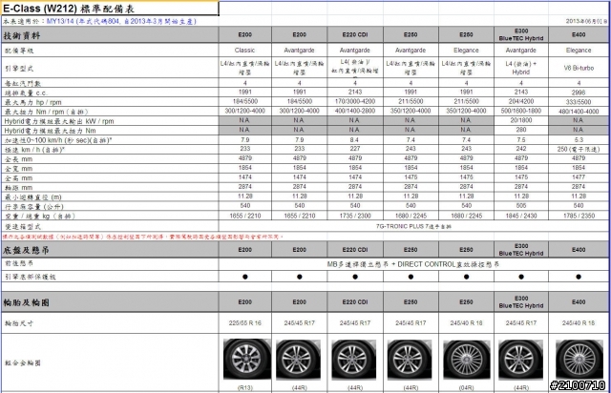Click the 加速性0~100 km/h row label
The height and width of the screenshot is (393, 611).
[x=58, y=140]
